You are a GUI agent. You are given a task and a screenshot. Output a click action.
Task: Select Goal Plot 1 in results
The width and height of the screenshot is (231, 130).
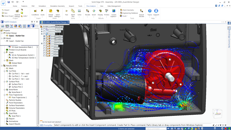pyautogui.click(x=16, y=116)
